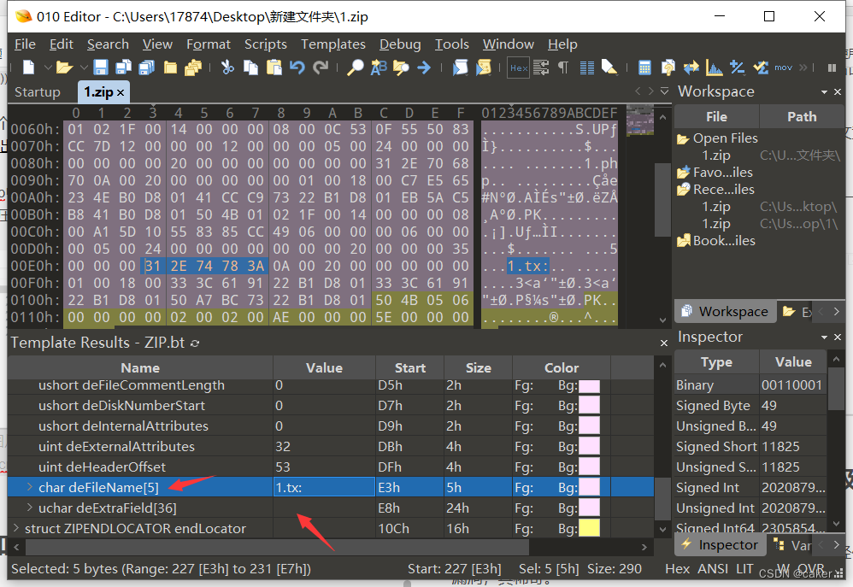Open Find with the magnifier icon
The height and width of the screenshot is (587, 853).
[356, 68]
